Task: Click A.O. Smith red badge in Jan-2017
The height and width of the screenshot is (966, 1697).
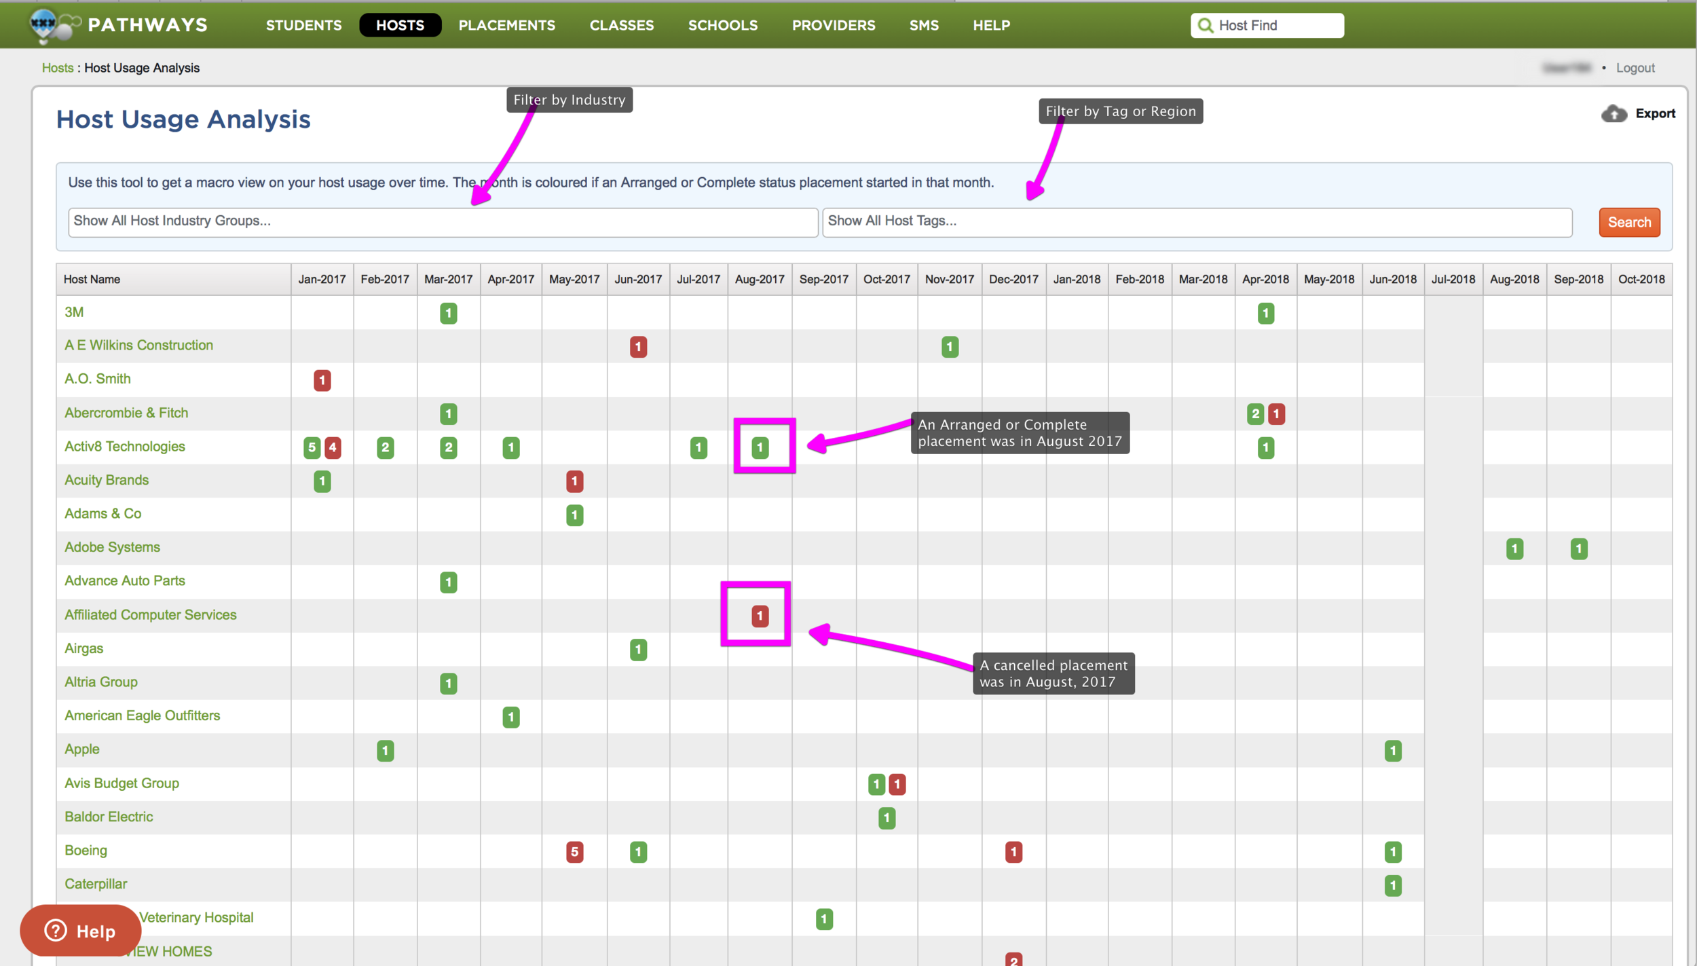Action: point(322,380)
